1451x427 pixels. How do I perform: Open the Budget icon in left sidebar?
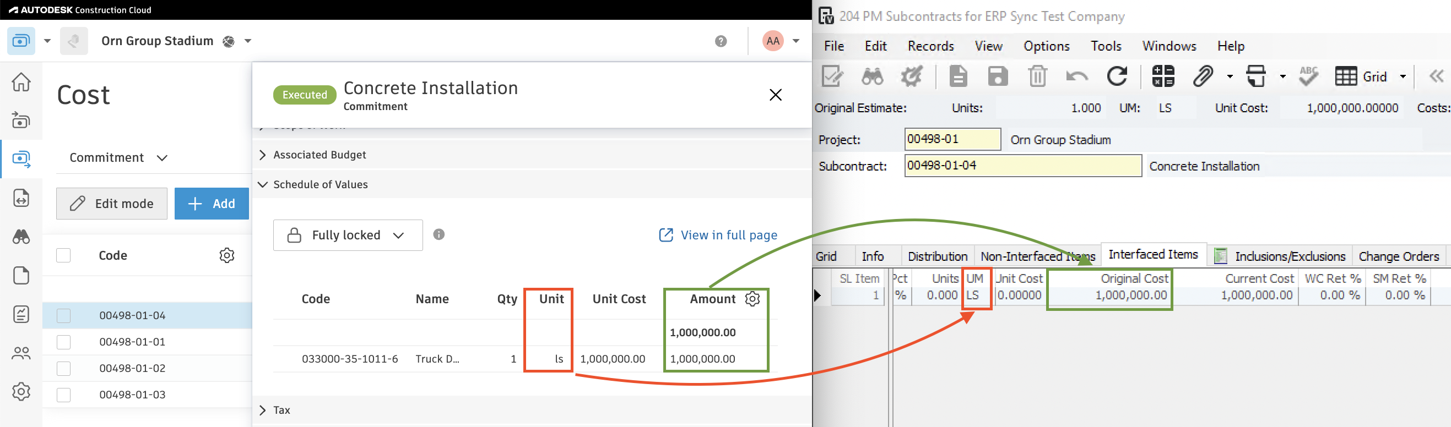(21, 121)
